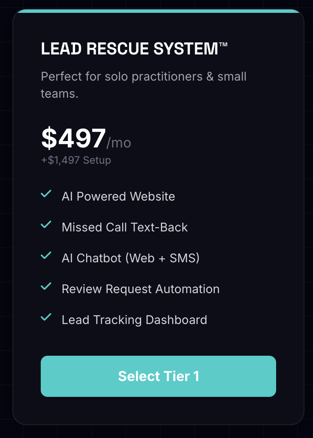This screenshot has width=313, height=438.
Task: Click the teal accent bar atop the card
Action: [x=159, y=11]
